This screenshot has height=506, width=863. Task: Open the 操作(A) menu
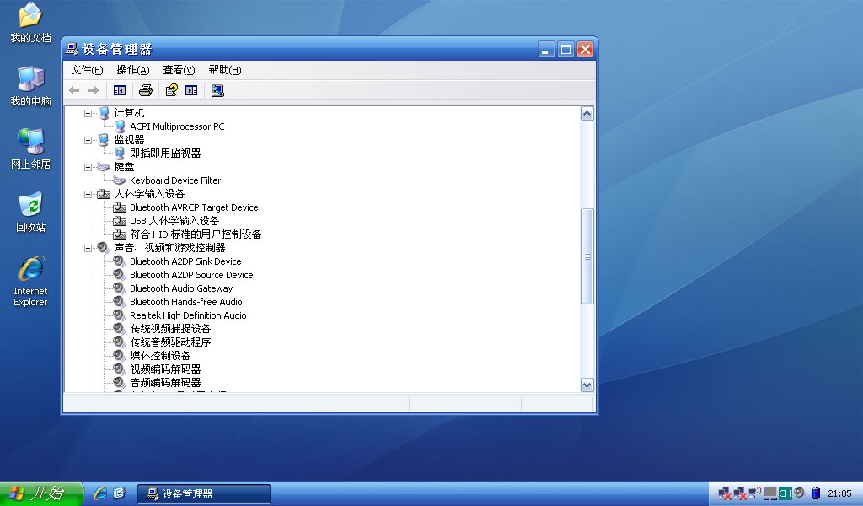coord(132,70)
